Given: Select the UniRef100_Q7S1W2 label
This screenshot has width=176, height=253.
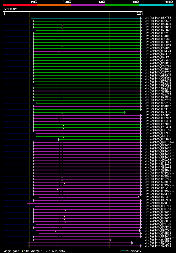Looking at the screenshot, I should pos(158,225).
